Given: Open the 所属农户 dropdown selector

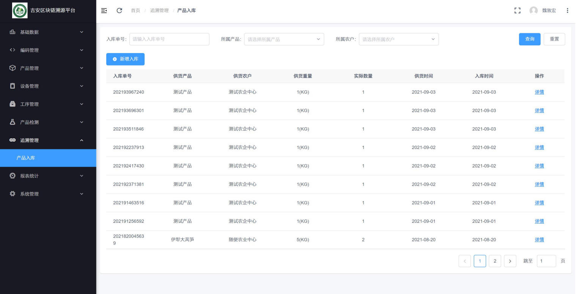Looking at the screenshot, I should click(x=398, y=39).
